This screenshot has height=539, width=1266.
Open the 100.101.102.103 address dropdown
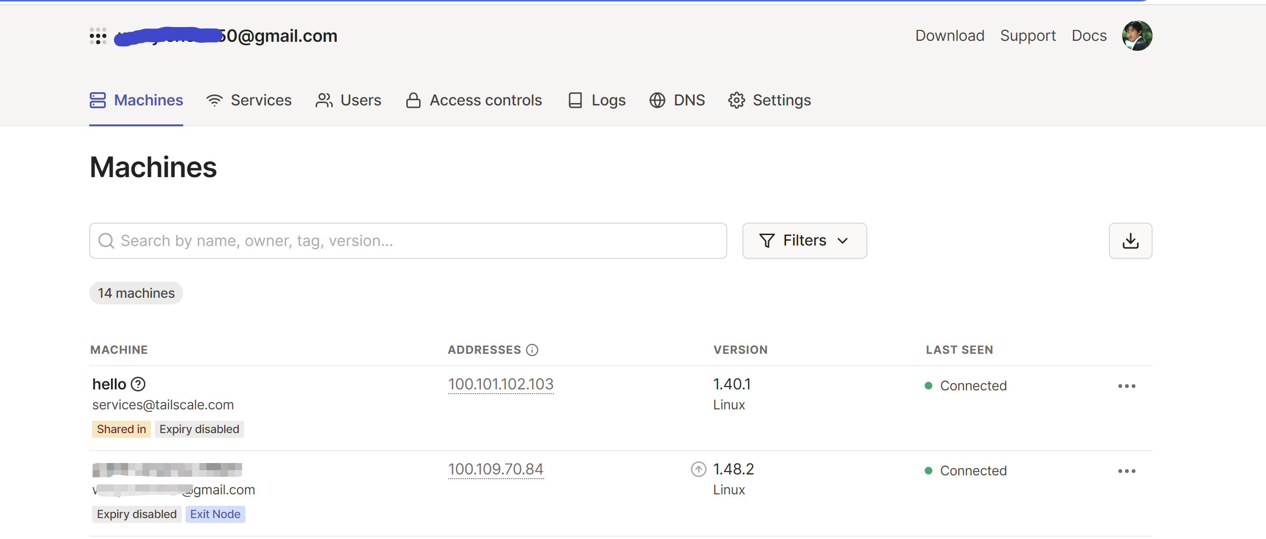click(500, 384)
